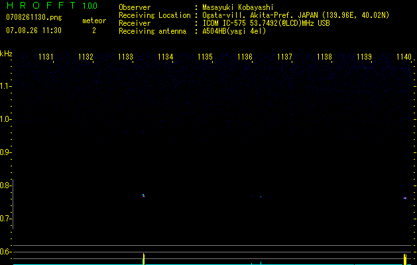The width and height of the screenshot is (417, 265).
Task: Click the Observer label in header
Action: (x=135, y=7)
